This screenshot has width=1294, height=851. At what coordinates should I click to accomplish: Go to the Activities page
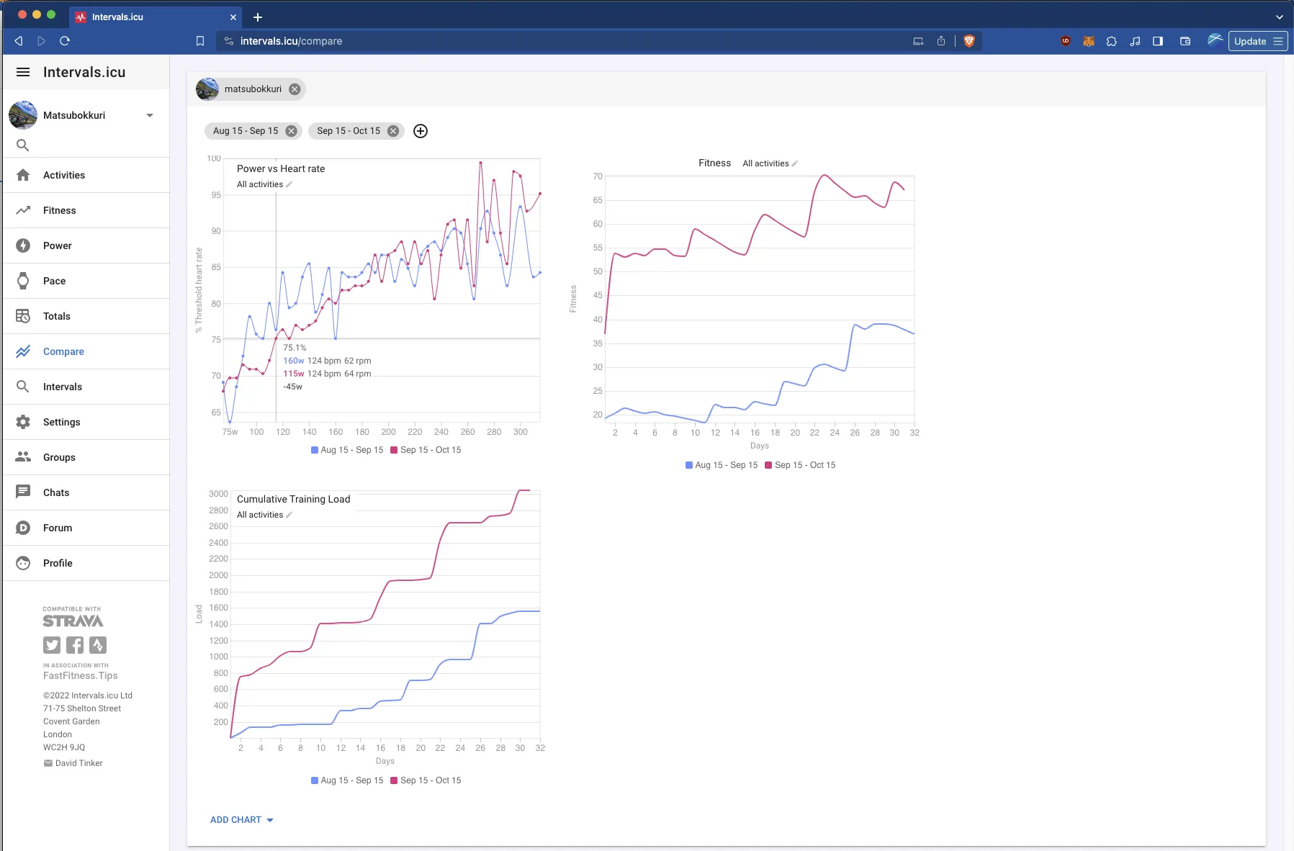tap(64, 175)
